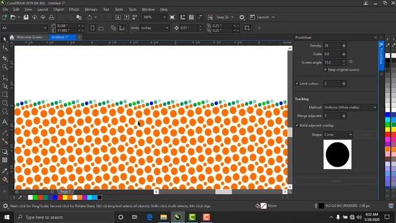This screenshot has height=223, width=396.
Task: Select the Drop Shadow tool
Action: click(x=4, y=152)
